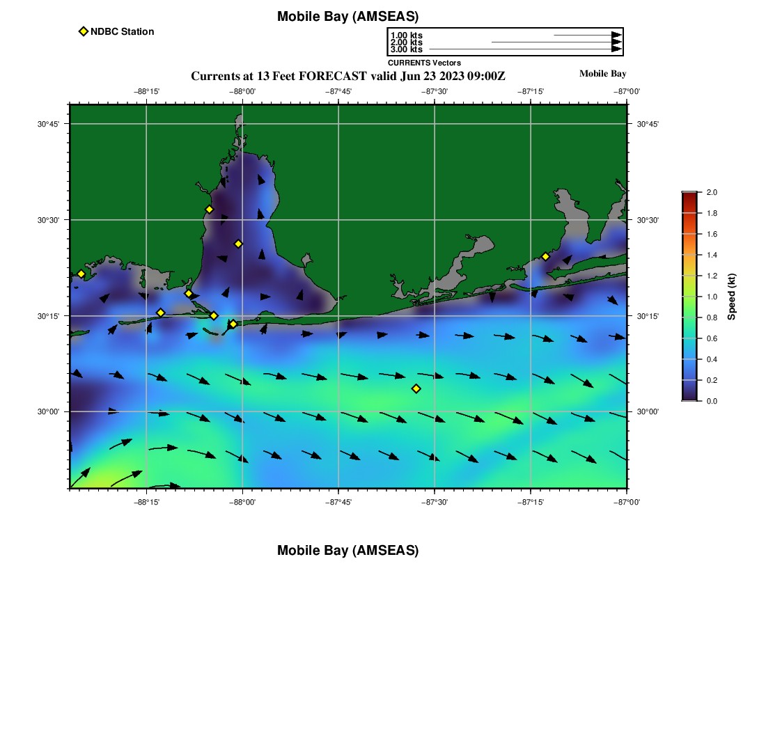Click the small "Mobile Bay" label at upper right
766x731 pixels.
(x=602, y=74)
